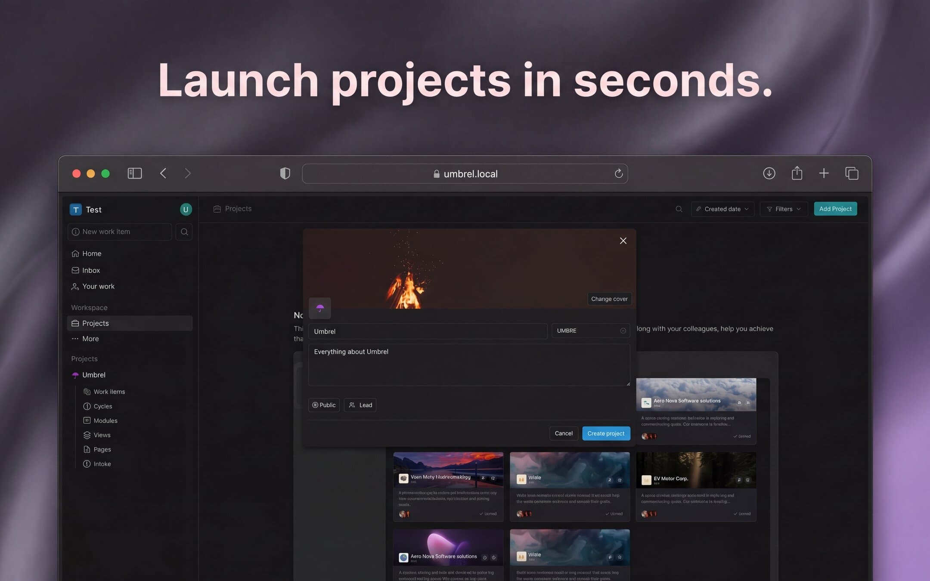
Task: Switch to Your work in the sidebar
Action: coord(98,286)
